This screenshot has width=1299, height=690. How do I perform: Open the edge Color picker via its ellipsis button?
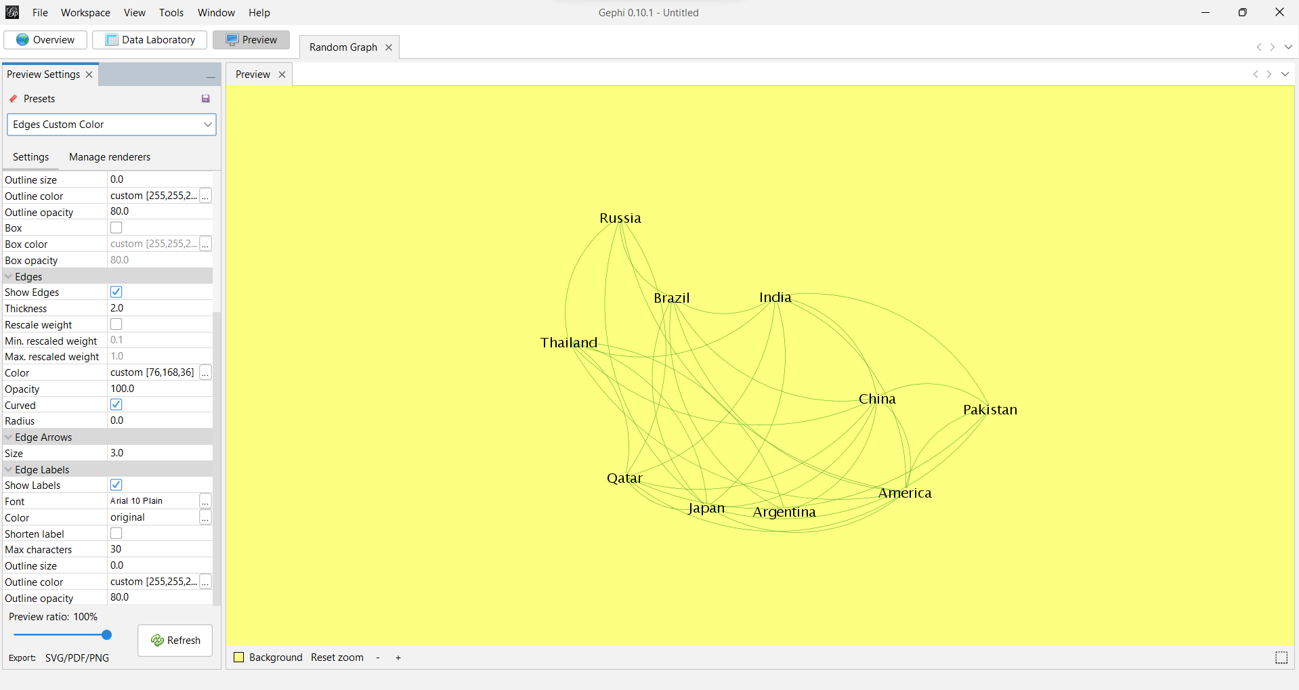tap(205, 372)
